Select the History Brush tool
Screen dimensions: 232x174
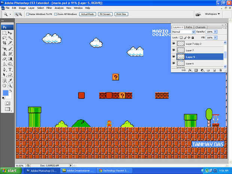coord(10,54)
